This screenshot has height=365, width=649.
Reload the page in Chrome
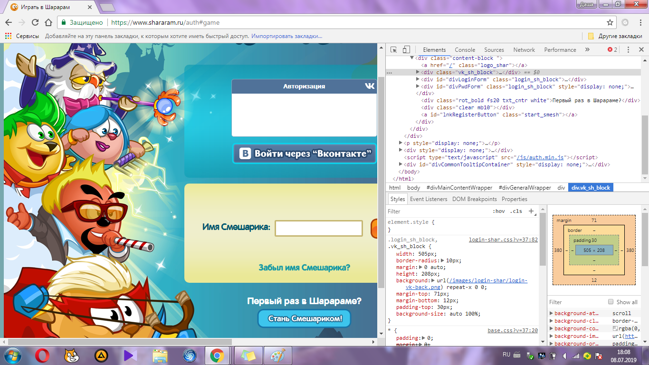tap(35, 22)
